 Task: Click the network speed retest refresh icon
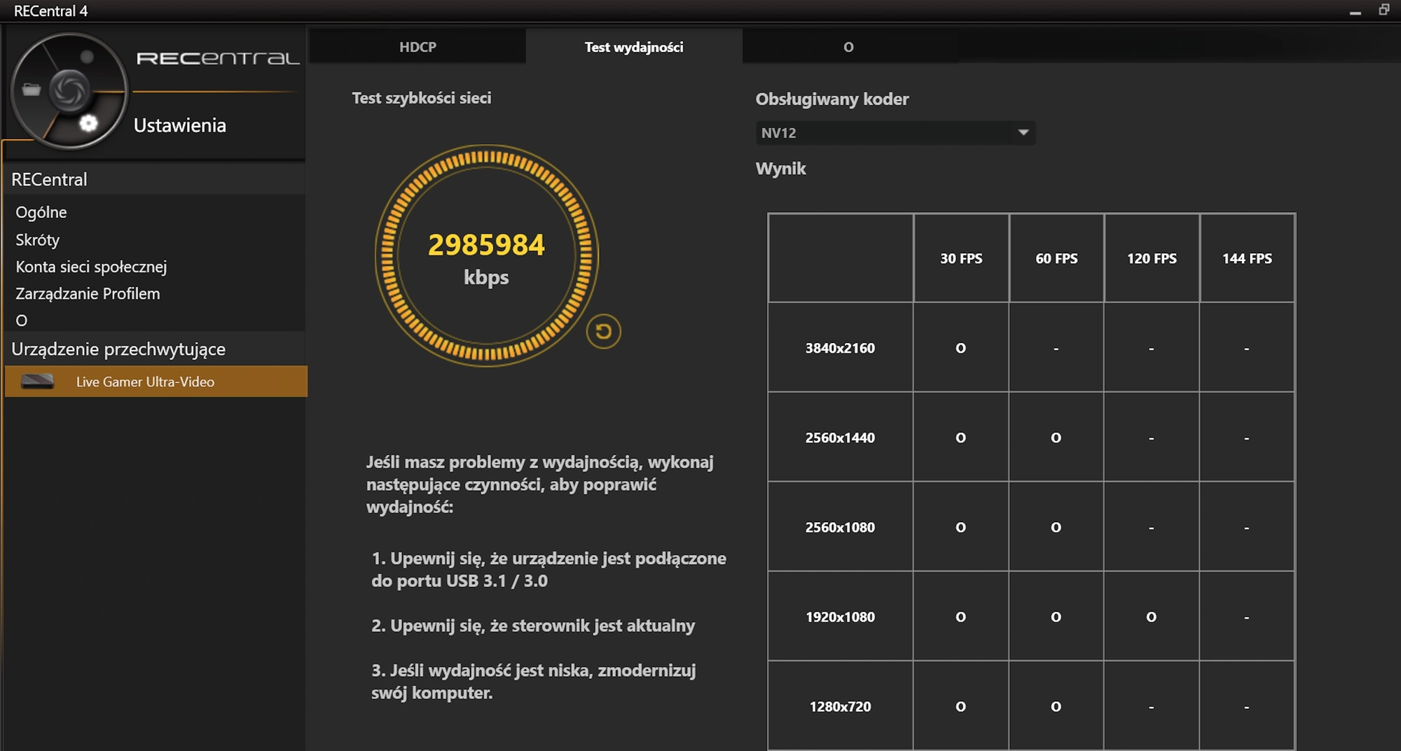point(603,332)
